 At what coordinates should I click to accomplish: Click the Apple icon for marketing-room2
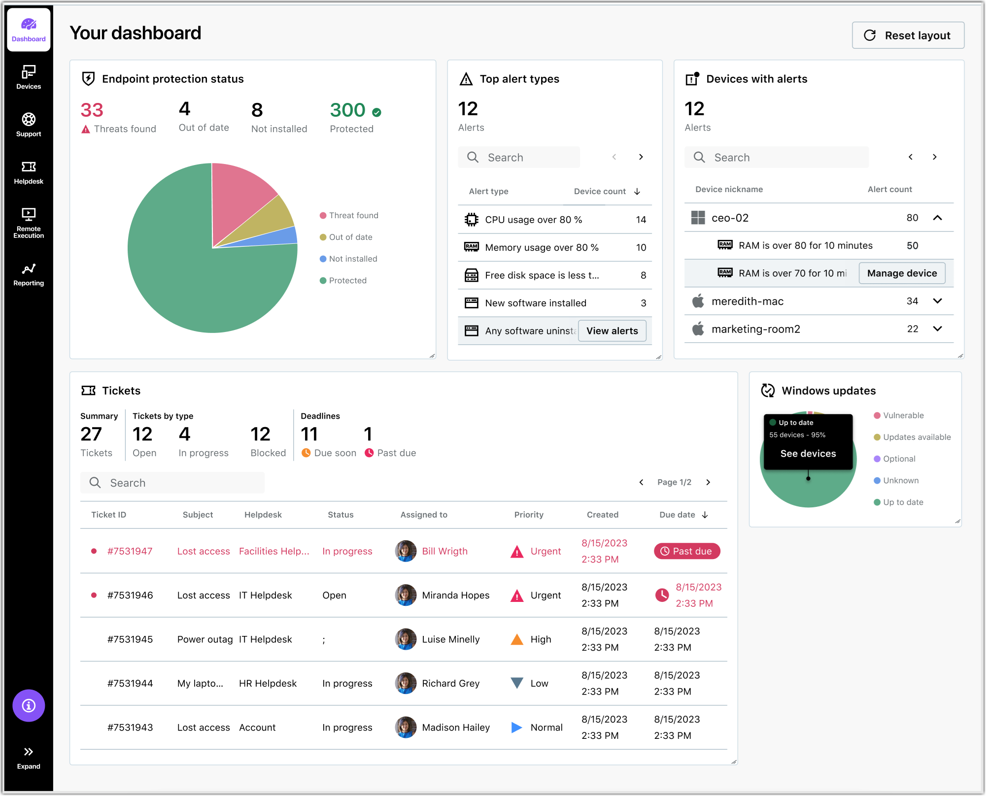tap(698, 329)
